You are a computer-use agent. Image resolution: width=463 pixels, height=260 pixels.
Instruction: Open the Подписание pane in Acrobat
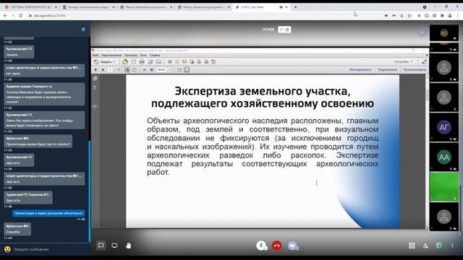(388, 70)
